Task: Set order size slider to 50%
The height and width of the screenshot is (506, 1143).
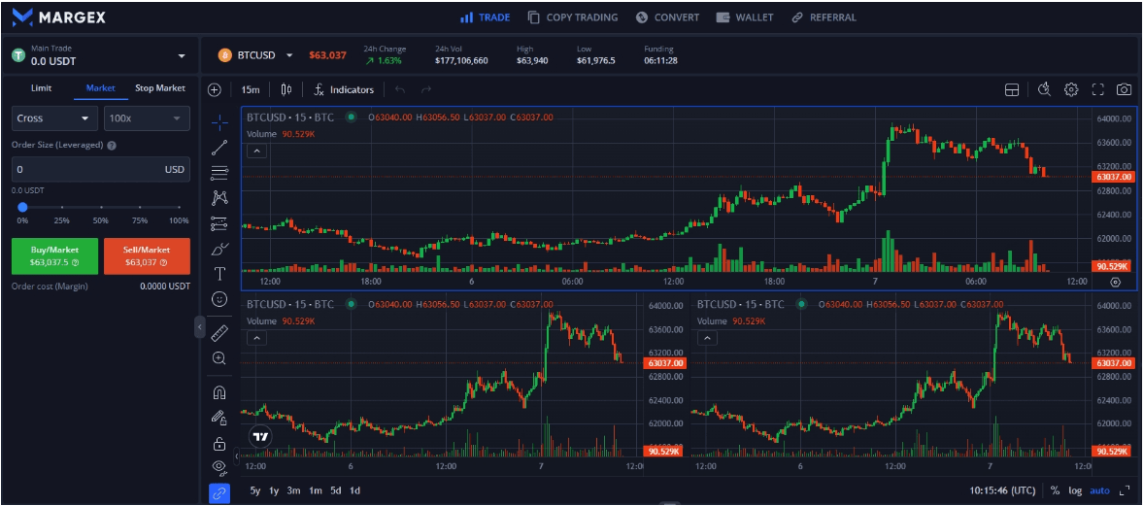Action: [x=101, y=208]
